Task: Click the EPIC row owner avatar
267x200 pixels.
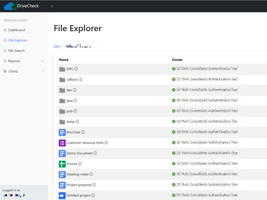Action: [174, 69]
